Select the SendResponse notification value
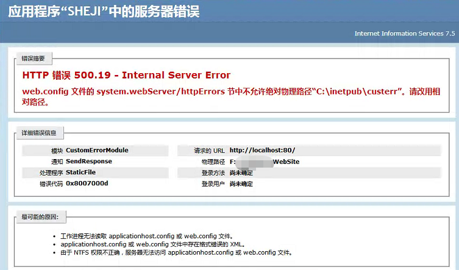 88,162
